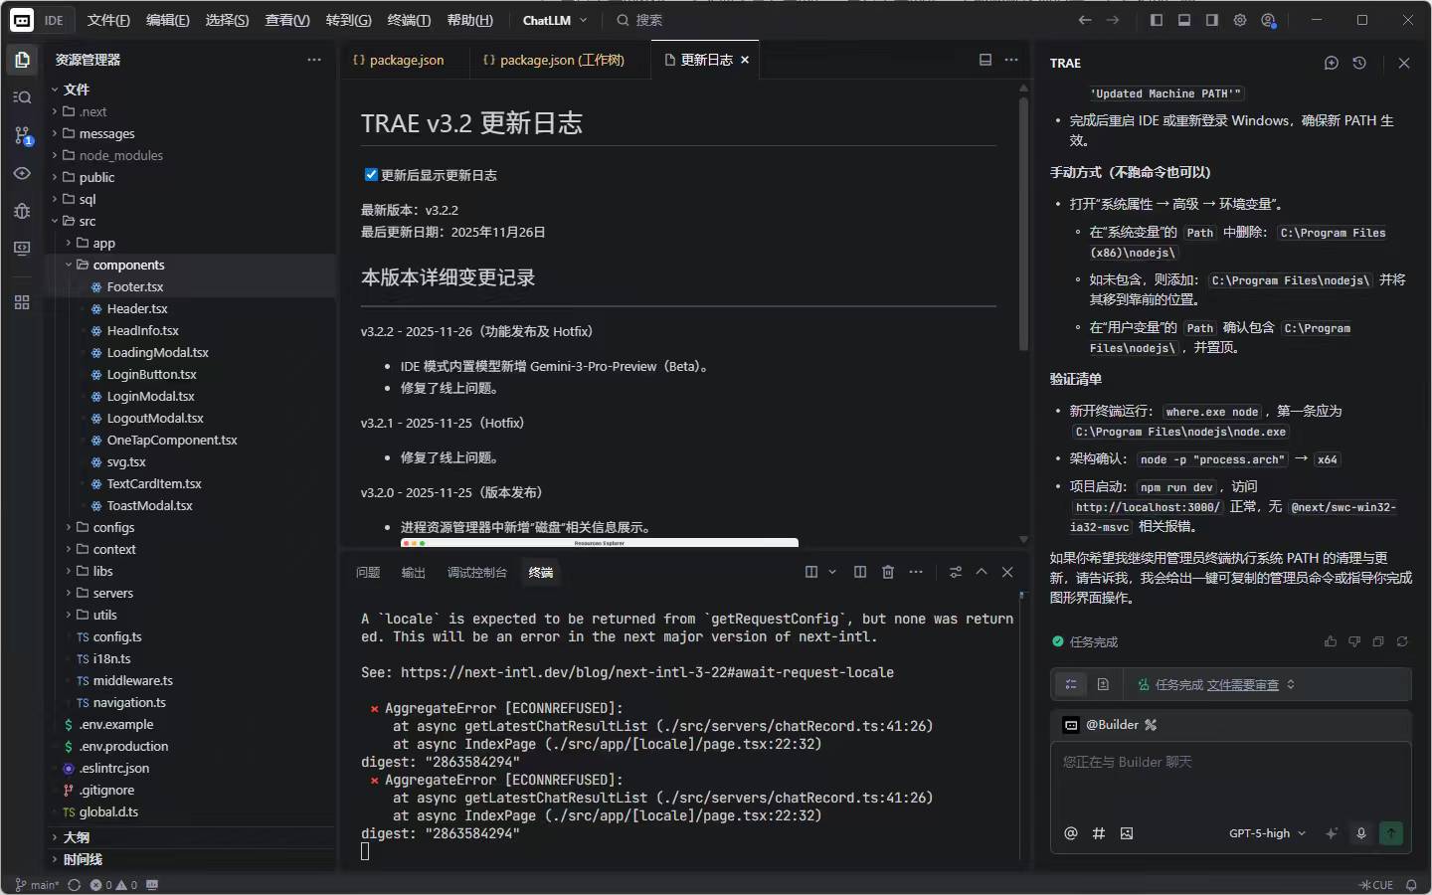Expand the node_modules folder
Viewport: 1432px width, 895px height.
tap(55, 155)
